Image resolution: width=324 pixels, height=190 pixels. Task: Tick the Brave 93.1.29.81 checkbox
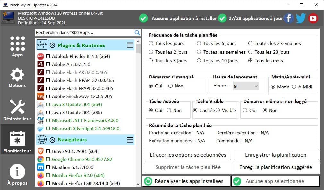tap(48, 151)
